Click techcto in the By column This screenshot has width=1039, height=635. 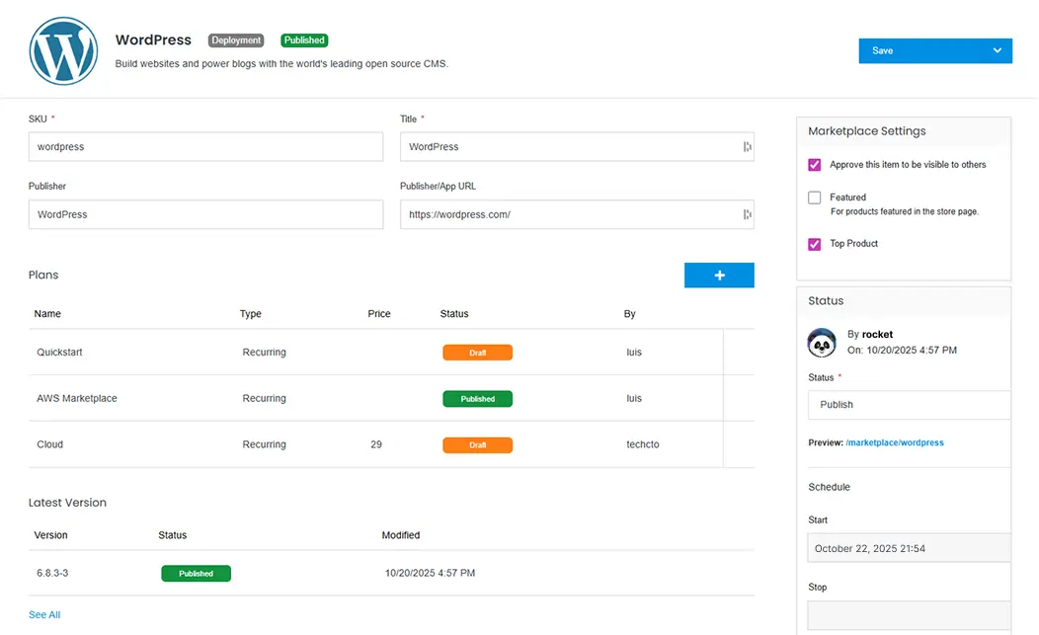643,444
